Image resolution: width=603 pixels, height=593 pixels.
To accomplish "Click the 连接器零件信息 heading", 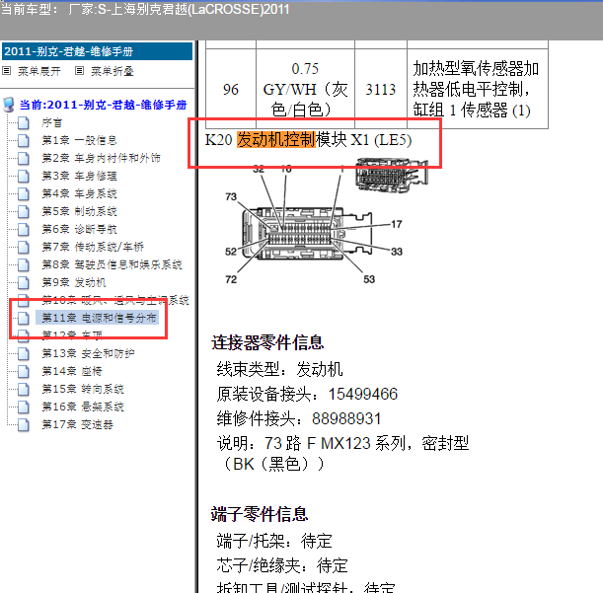I will pyautogui.click(x=267, y=342).
